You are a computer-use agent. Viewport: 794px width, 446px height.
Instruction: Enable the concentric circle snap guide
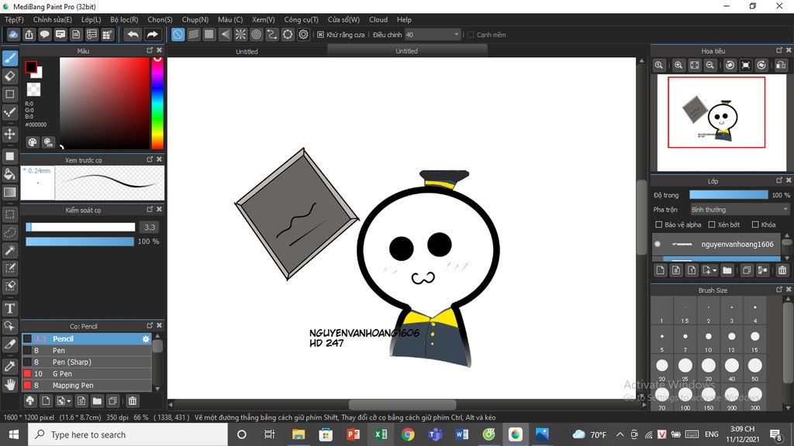point(256,34)
